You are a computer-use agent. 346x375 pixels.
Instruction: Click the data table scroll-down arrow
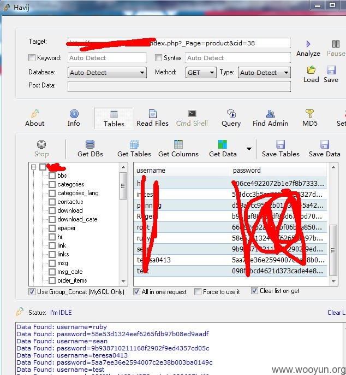(333, 281)
